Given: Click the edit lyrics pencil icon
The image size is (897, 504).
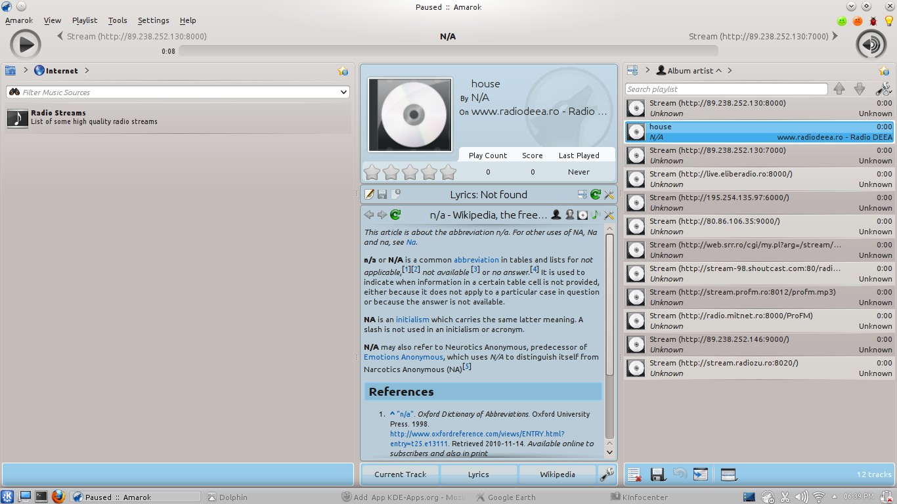Looking at the screenshot, I should pos(370,194).
